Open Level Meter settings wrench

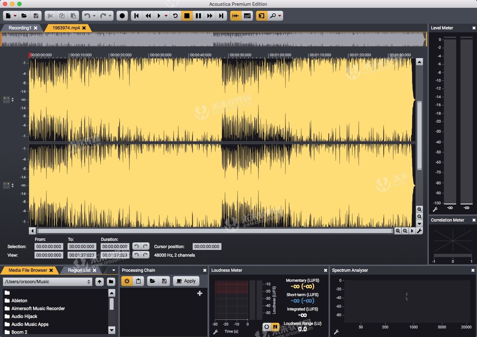coord(435,209)
